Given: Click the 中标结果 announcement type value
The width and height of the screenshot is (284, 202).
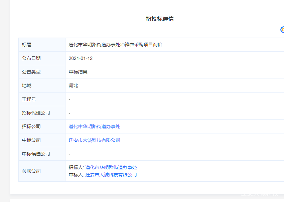Looking at the screenshot, I should 78,72.
